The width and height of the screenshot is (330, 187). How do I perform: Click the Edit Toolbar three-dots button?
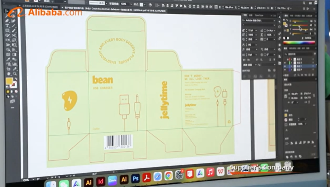(12, 108)
